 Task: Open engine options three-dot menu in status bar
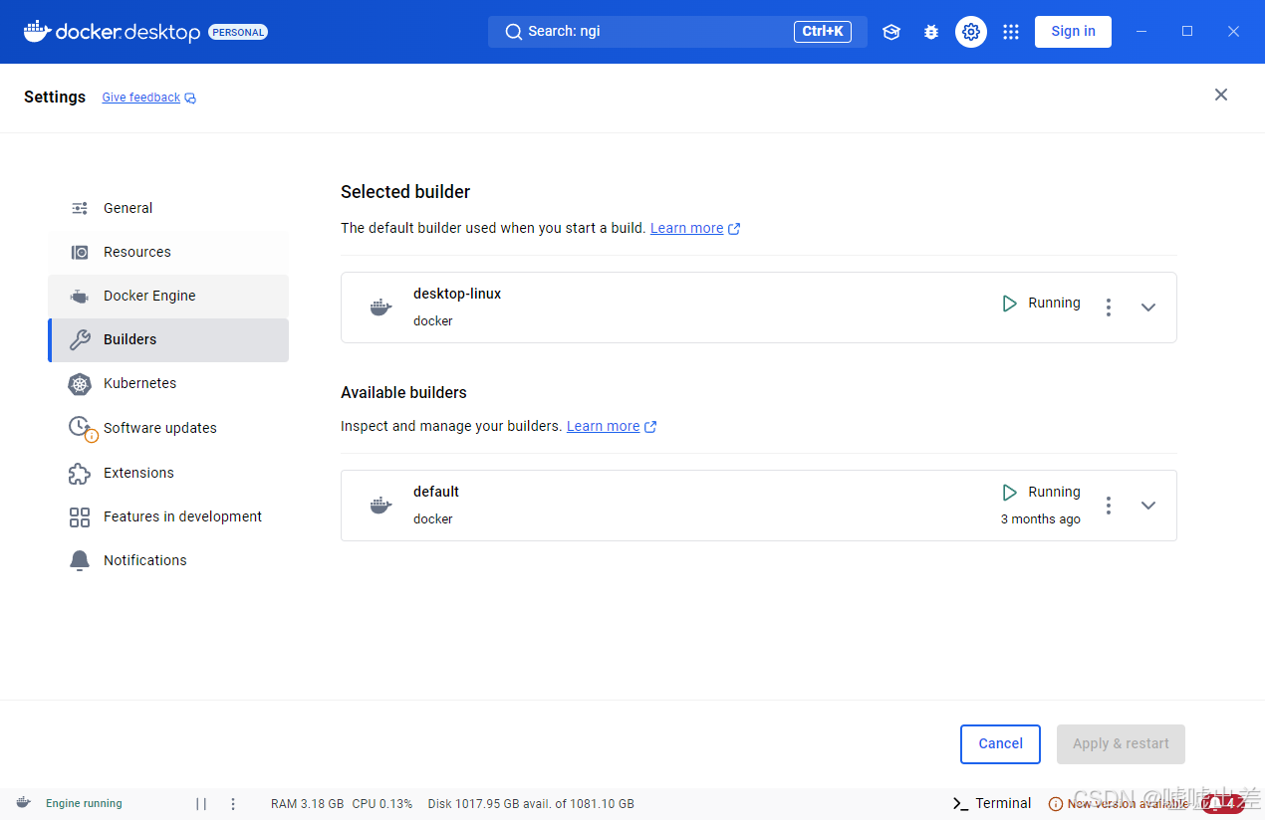coord(233,804)
